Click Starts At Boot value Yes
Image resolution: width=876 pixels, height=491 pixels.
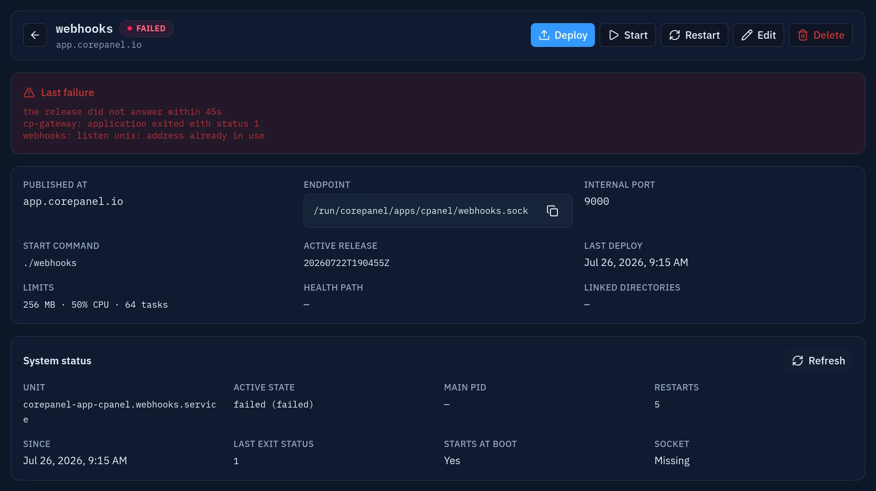[452, 461]
